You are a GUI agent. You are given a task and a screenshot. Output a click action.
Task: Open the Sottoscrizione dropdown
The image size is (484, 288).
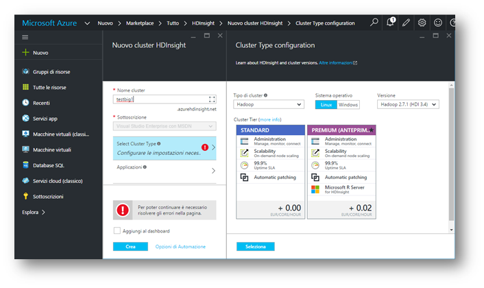pyautogui.click(x=165, y=126)
